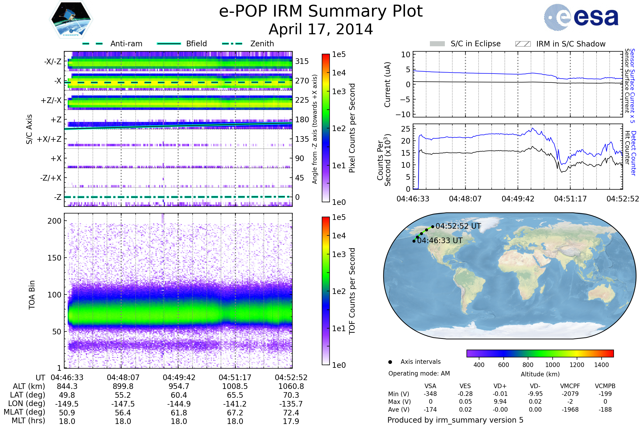Viewport: 642px width, 428px height.
Task: Click the Bfield solid legend line
Action: point(169,44)
